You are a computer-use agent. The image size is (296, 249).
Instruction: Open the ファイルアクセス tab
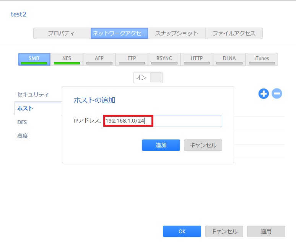pos(234,33)
